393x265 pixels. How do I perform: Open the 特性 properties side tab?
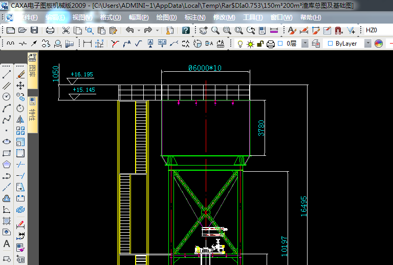[33, 115]
